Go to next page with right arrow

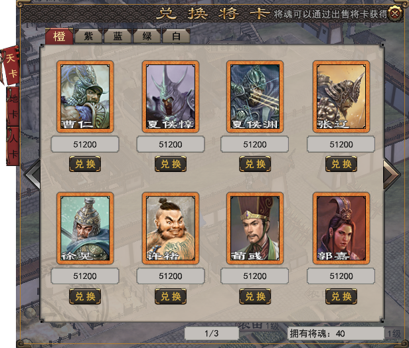coord(391,175)
